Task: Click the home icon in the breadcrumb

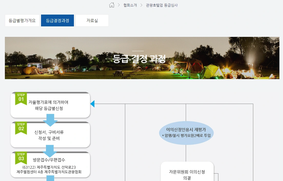Action: 112,5
